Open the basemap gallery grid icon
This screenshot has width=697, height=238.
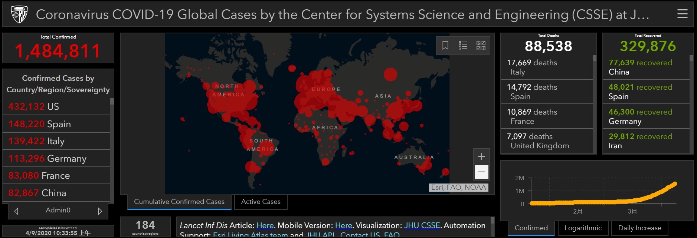pyautogui.click(x=481, y=46)
